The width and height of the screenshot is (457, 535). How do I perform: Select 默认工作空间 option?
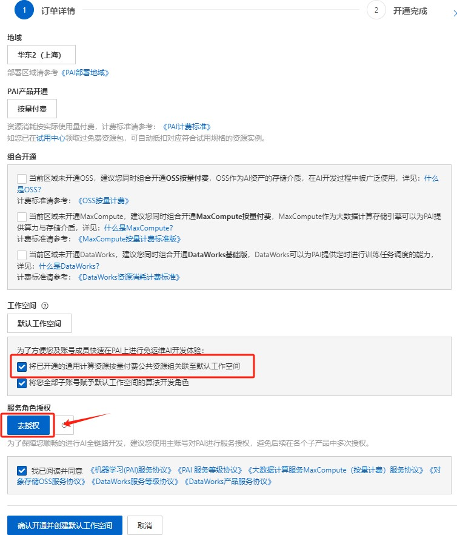[x=39, y=323]
